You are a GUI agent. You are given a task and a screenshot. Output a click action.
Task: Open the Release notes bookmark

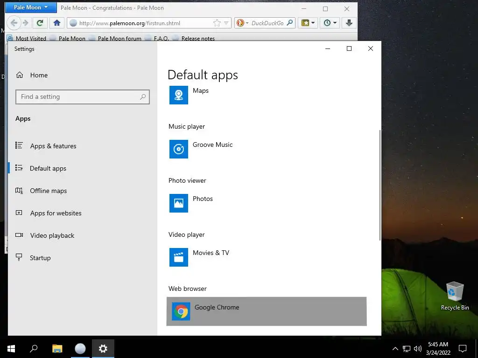194,38
